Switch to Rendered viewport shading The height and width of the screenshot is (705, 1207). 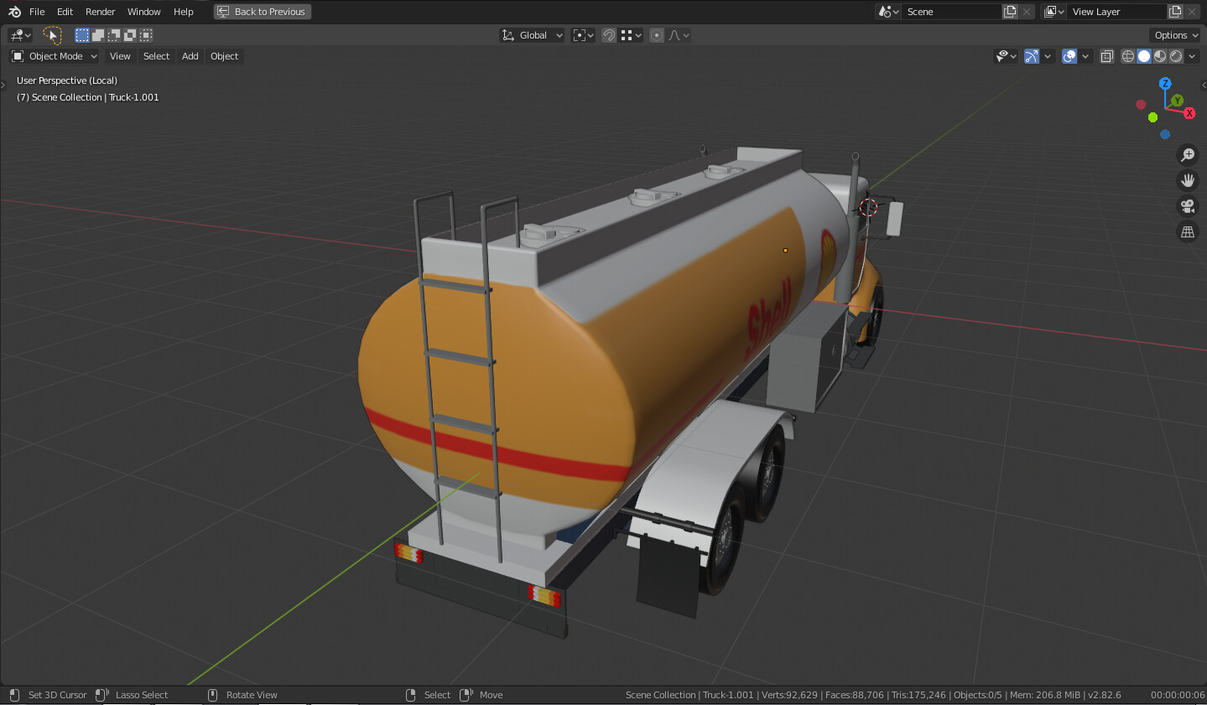pyautogui.click(x=1176, y=56)
